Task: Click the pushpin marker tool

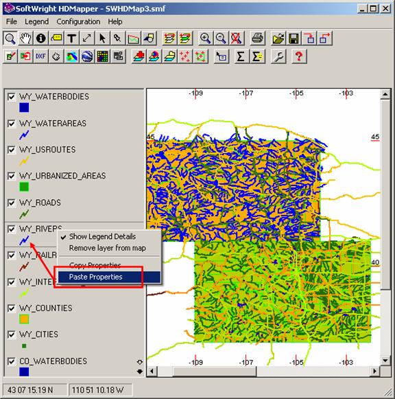Action: 118,38
